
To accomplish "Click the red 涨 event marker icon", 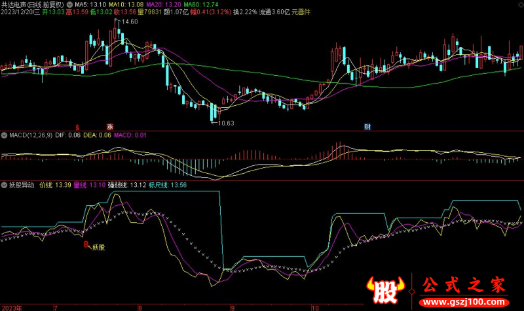I will pyautogui.click(x=110, y=127).
